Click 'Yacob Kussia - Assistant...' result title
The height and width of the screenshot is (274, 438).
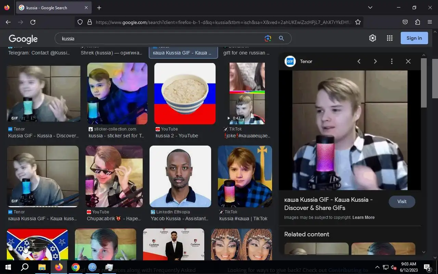pos(180,219)
